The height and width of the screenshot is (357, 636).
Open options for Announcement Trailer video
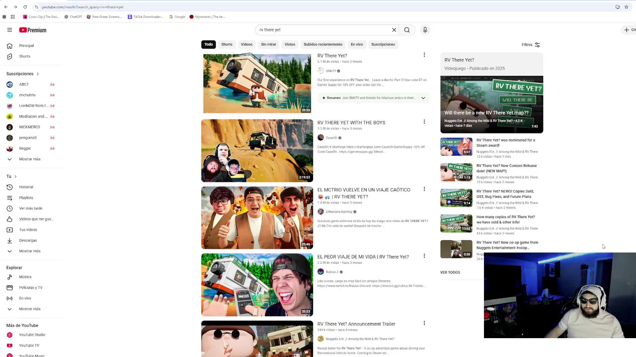pyautogui.click(x=424, y=323)
